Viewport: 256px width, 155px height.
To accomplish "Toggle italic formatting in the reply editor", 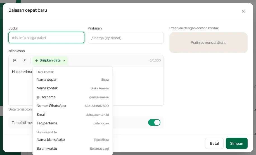I will [24, 61].
